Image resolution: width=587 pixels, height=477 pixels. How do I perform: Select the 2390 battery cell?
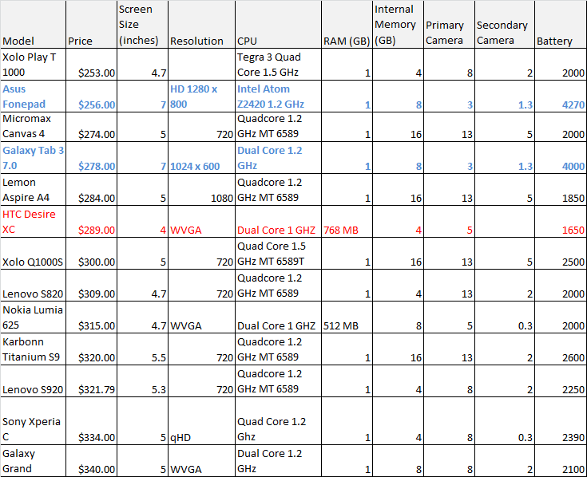click(x=561, y=421)
